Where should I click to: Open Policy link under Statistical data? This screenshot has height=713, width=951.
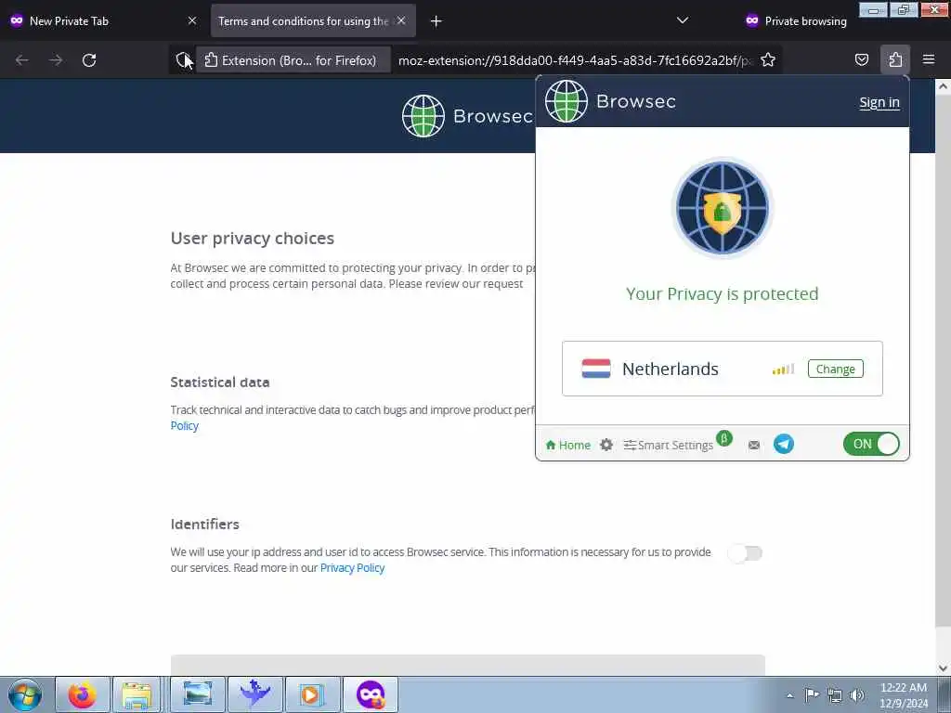tap(185, 425)
